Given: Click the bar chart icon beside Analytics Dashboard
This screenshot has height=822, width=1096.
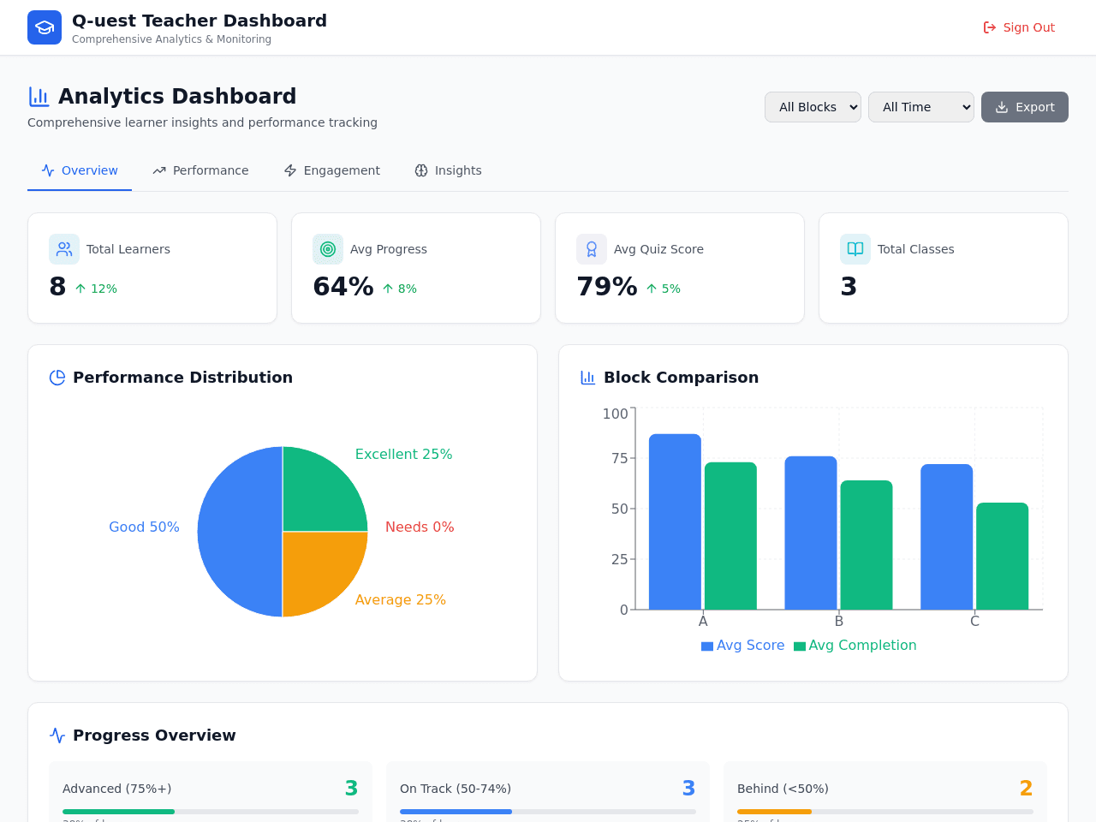Looking at the screenshot, I should [x=39, y=97].
